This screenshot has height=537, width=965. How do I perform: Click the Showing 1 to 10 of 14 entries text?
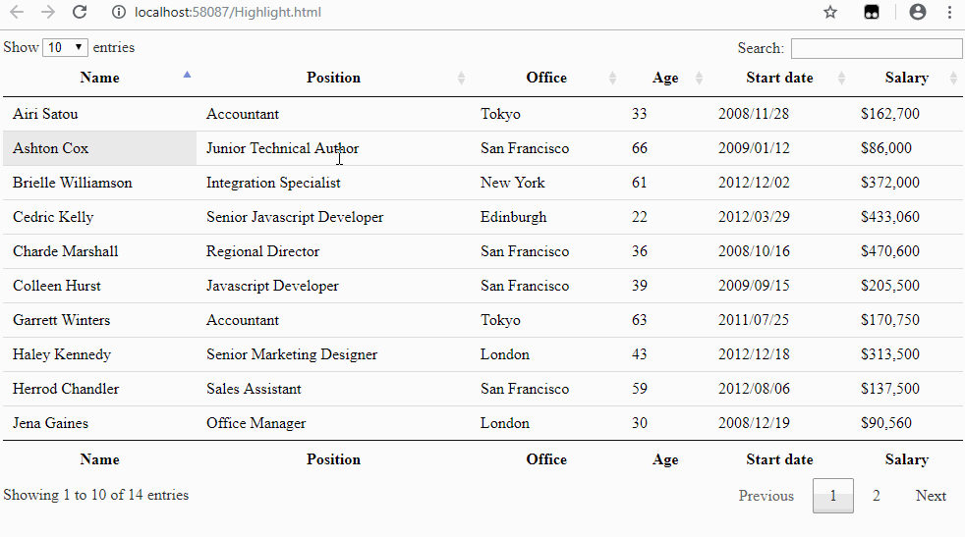pos(96,495)
